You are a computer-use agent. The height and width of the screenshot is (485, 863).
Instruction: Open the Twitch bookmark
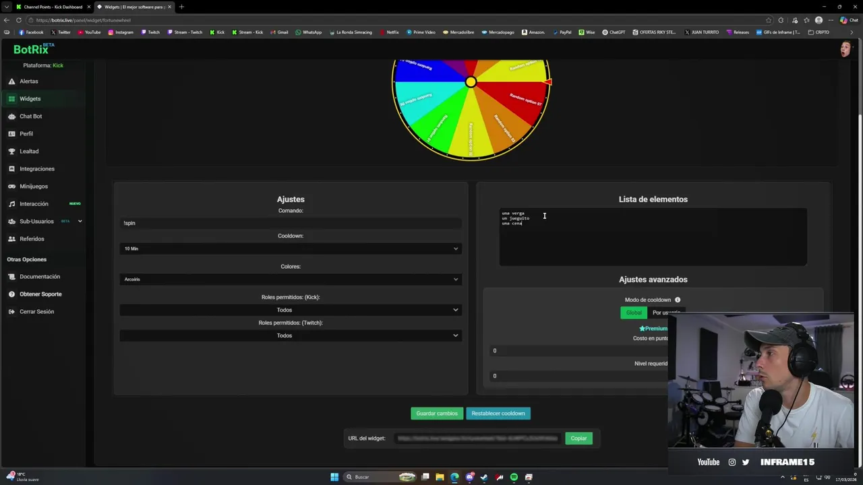click(150, 32)
